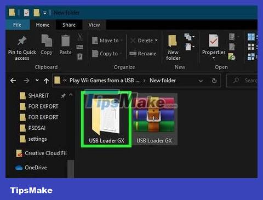Image resolution: width=263 pixels, height=200 pixels.
Task: Click the Select none icon
Action: (251, 47)
